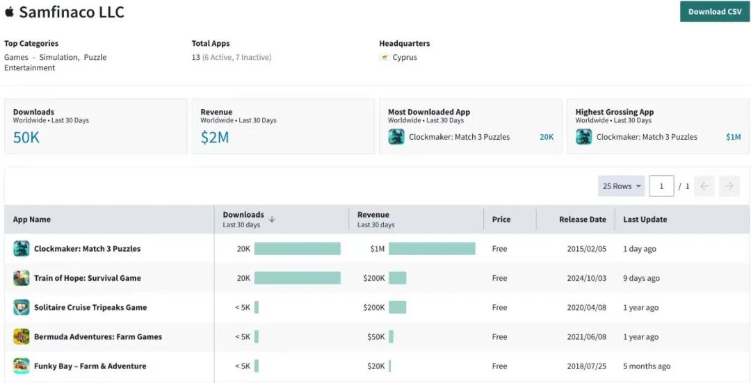Click the Bermuda Adventures app icon
This screenshot has height=383, width=751.
point(22,336)
